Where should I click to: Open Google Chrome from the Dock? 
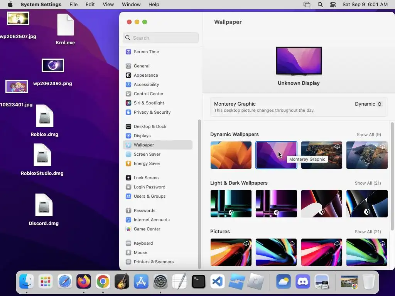(103, 281)
